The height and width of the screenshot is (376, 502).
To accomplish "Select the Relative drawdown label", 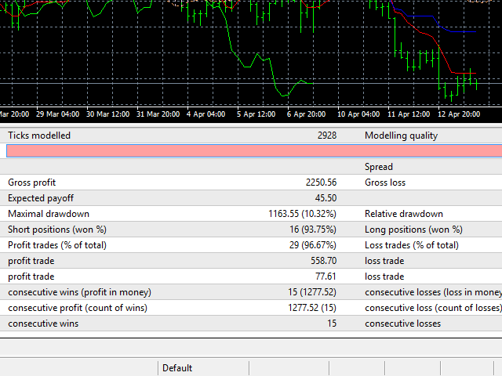I will click(x=404, y=214).
